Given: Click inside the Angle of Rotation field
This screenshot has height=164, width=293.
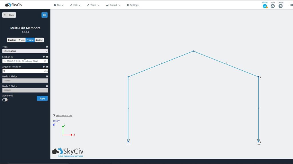Looking at the screenshot, I should 25,71.
